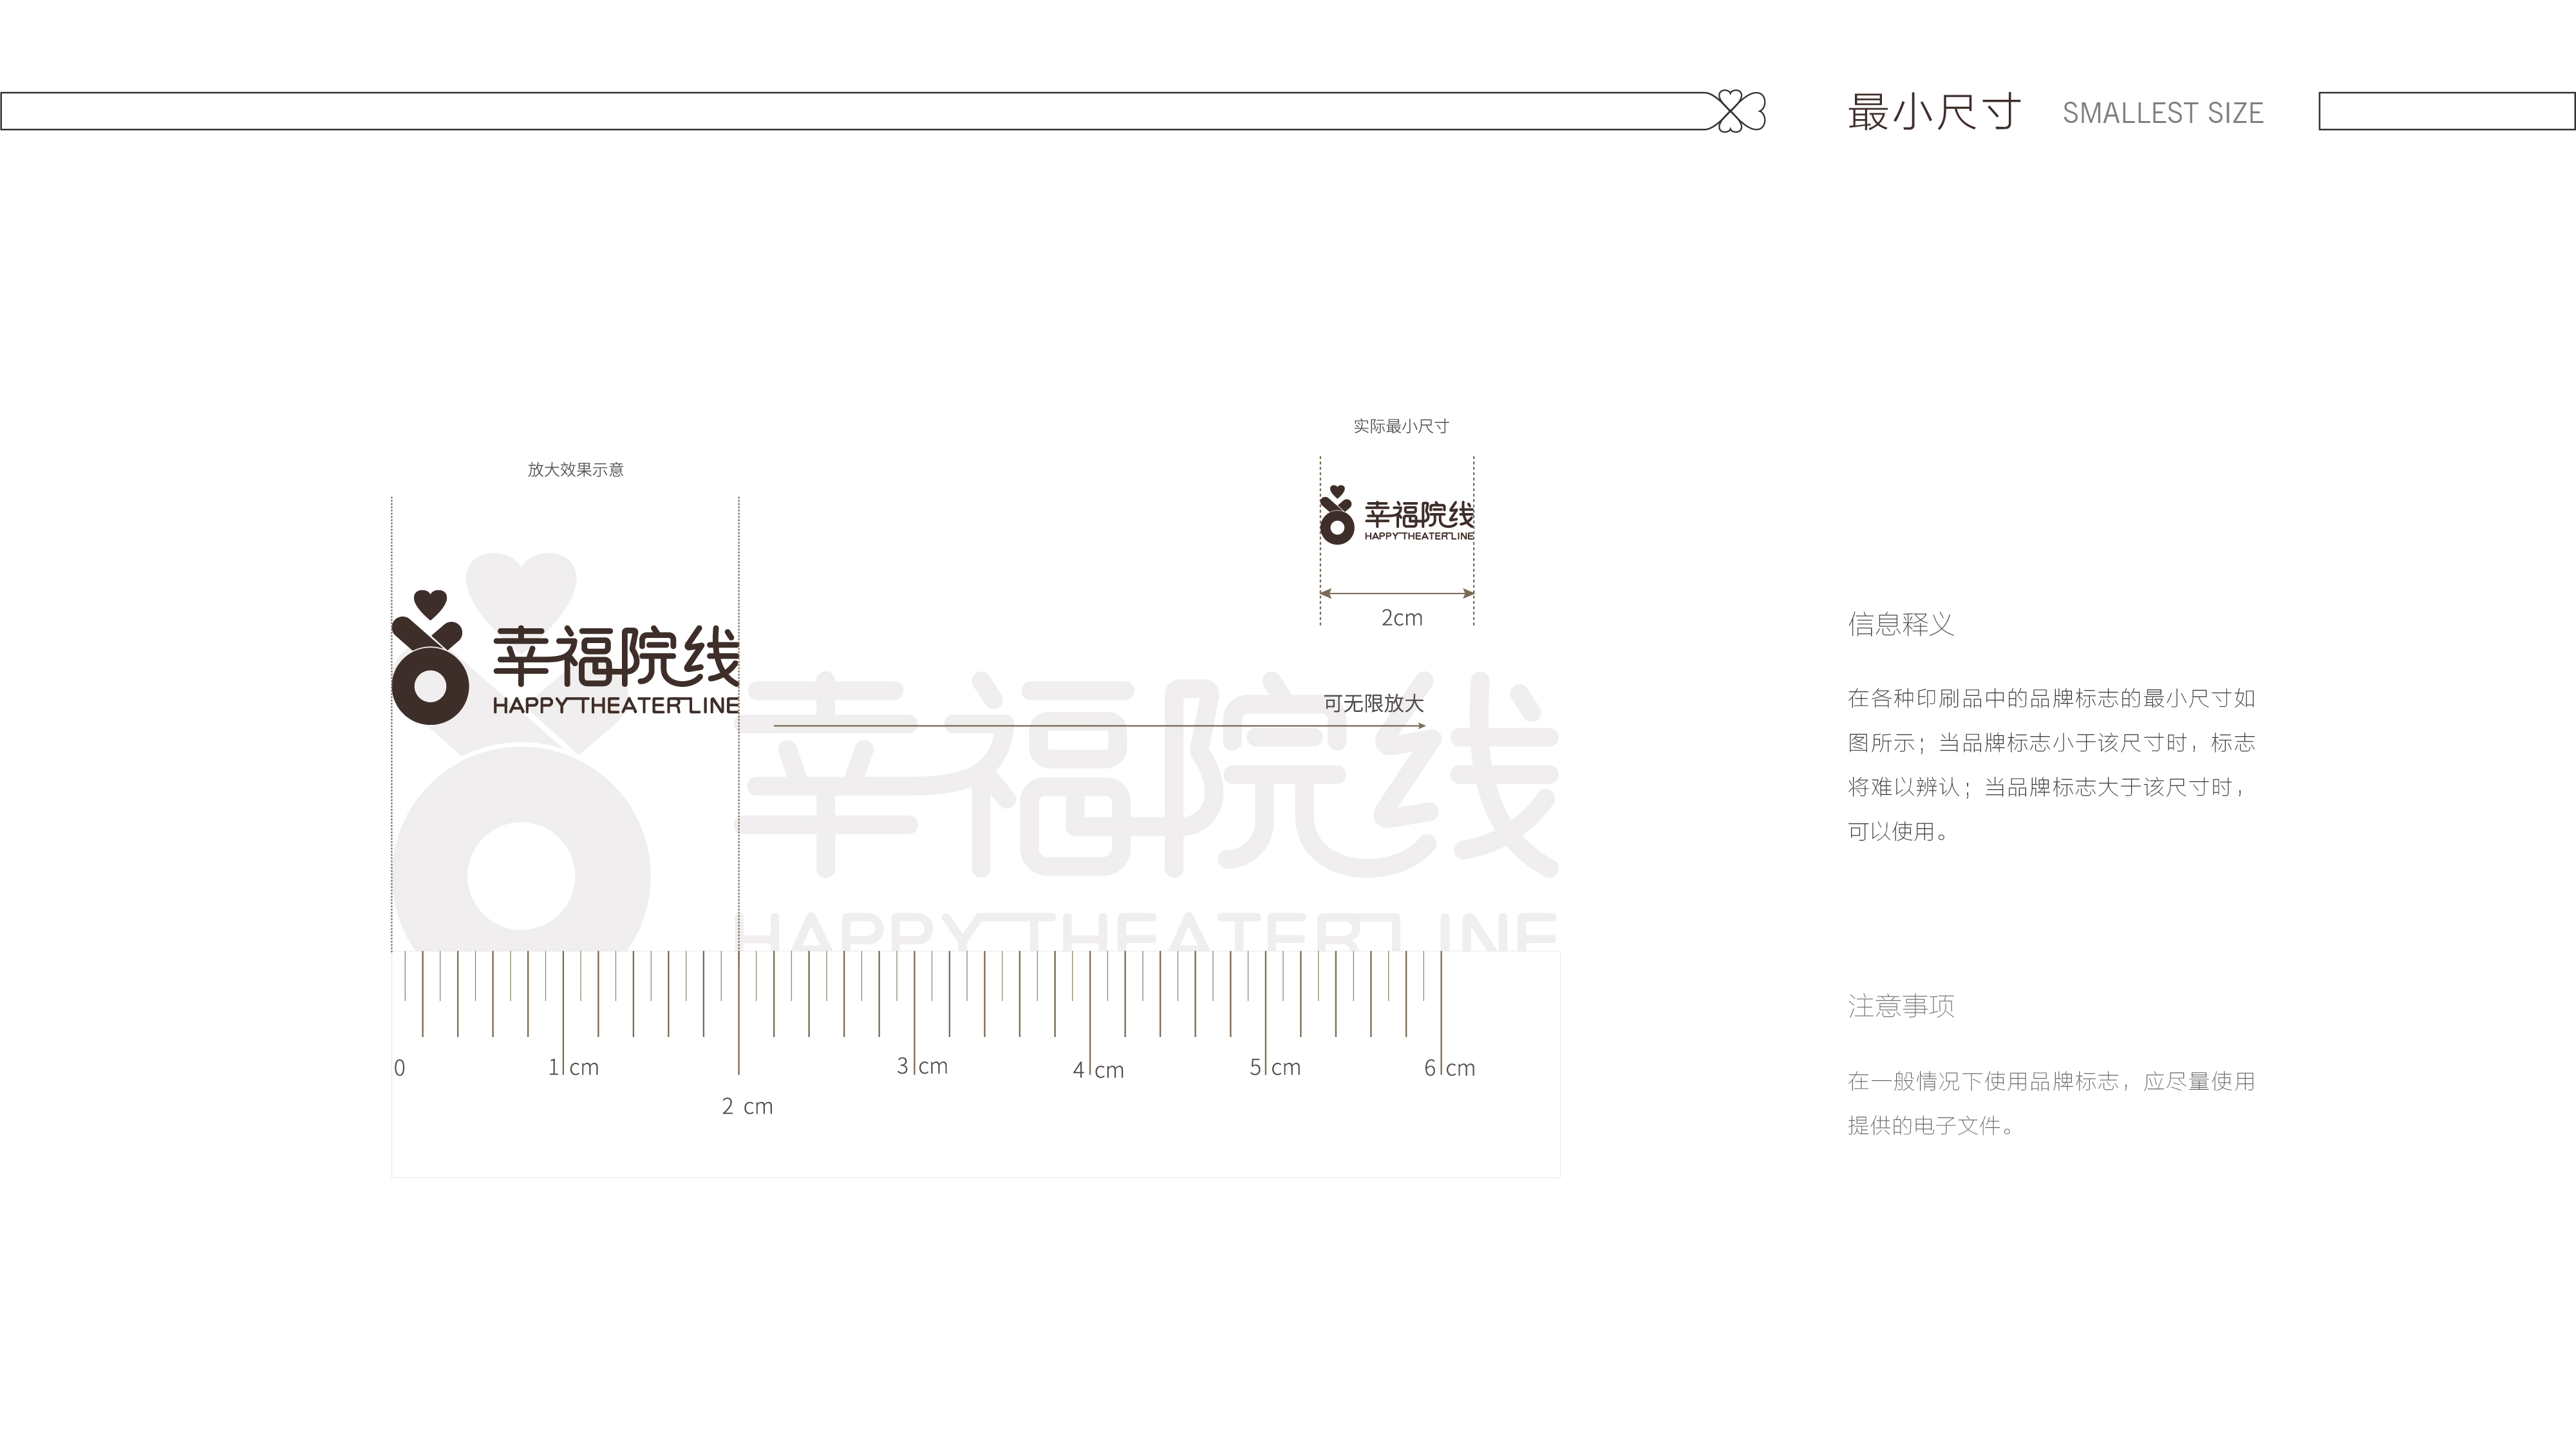
Task: Click the minimum-size logo symbol icon
Action: click(x=1336, y=516)
